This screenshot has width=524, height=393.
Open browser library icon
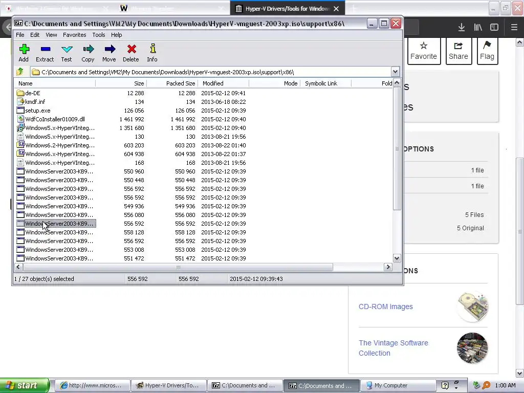pos(478,28)
